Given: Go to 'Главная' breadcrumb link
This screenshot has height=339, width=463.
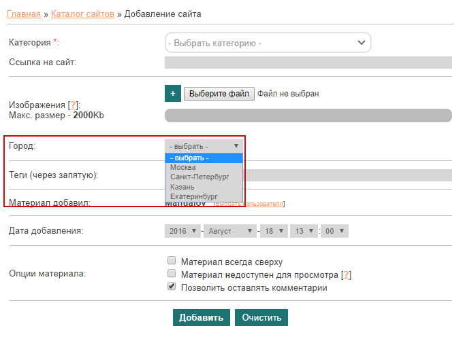Looking at the screenshot, I should pyautogui.click(x=23, y=14).
